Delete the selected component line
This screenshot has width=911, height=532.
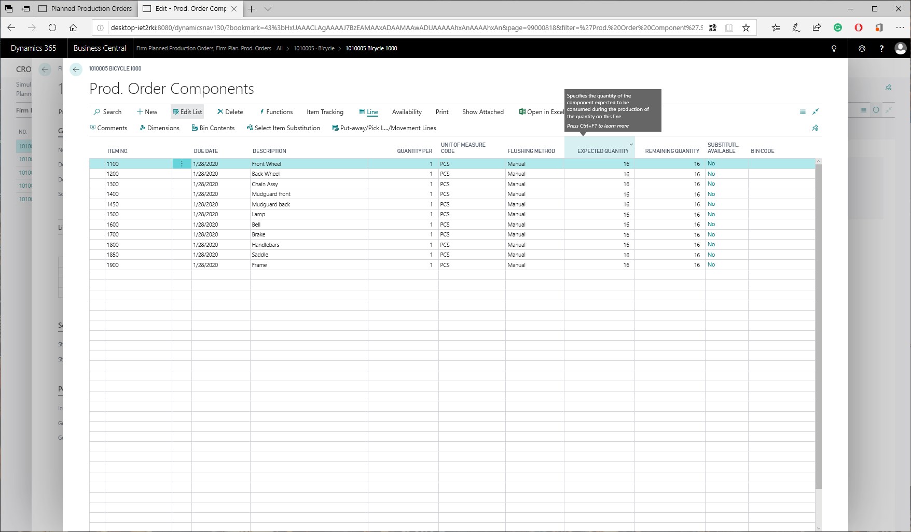tap(230, 112)
